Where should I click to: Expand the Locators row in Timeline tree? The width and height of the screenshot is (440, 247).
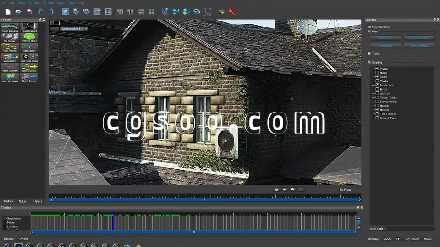[5, 226]
